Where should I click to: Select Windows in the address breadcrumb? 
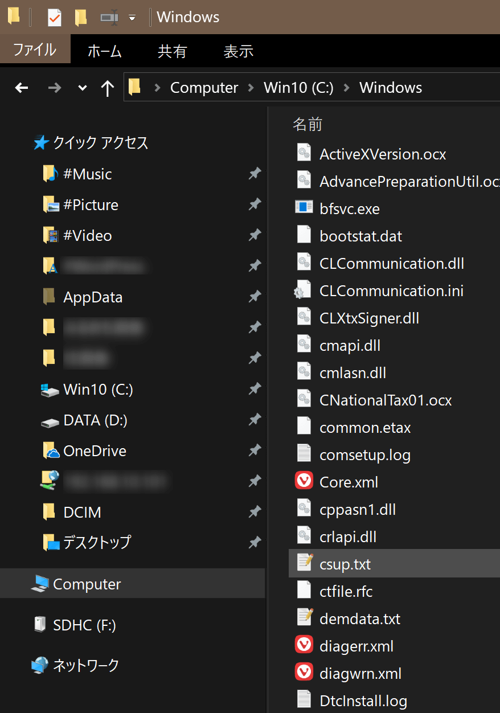[391, 88]
